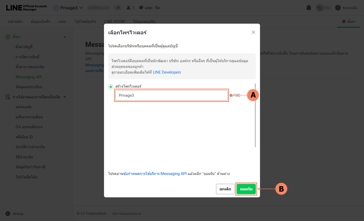Click the cancel button in dialog
The width and height of the screenshot is (364, 221).
click(x=225, y=189)
